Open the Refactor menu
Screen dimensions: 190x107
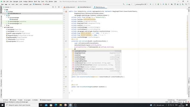click(x=31, y=1)
